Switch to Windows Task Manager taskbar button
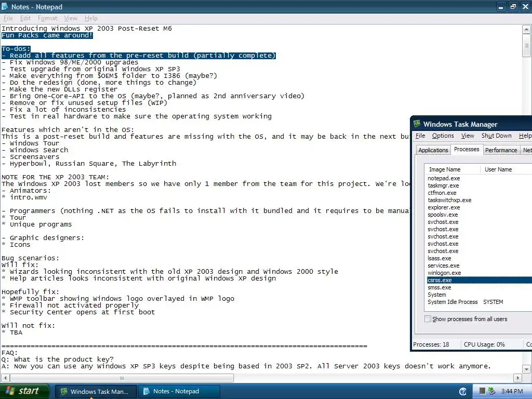The image size is (532, 399). point(96,392)
